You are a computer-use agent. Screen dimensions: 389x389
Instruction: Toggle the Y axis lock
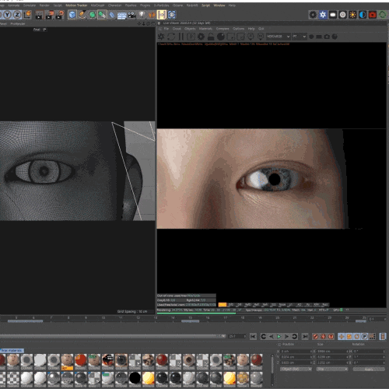(x=7, y=15)
